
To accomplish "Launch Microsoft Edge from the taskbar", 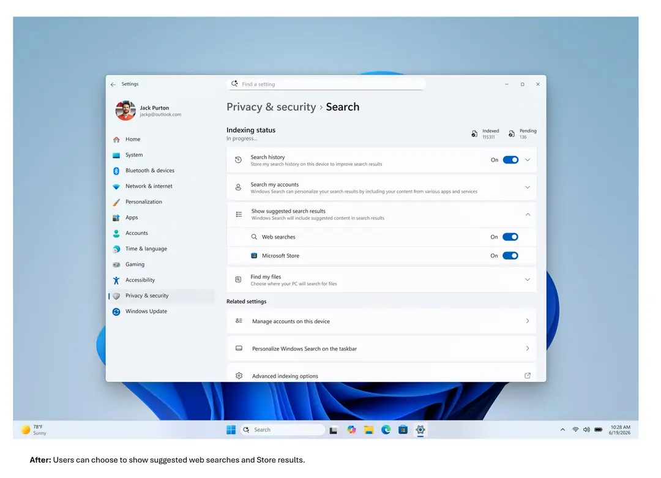I will [x=386, y=430].
